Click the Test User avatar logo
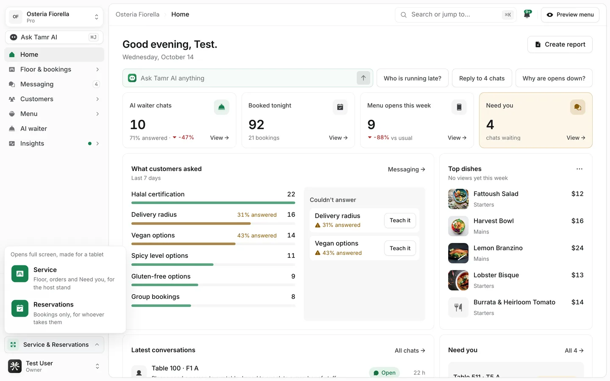 click(15, 366)
